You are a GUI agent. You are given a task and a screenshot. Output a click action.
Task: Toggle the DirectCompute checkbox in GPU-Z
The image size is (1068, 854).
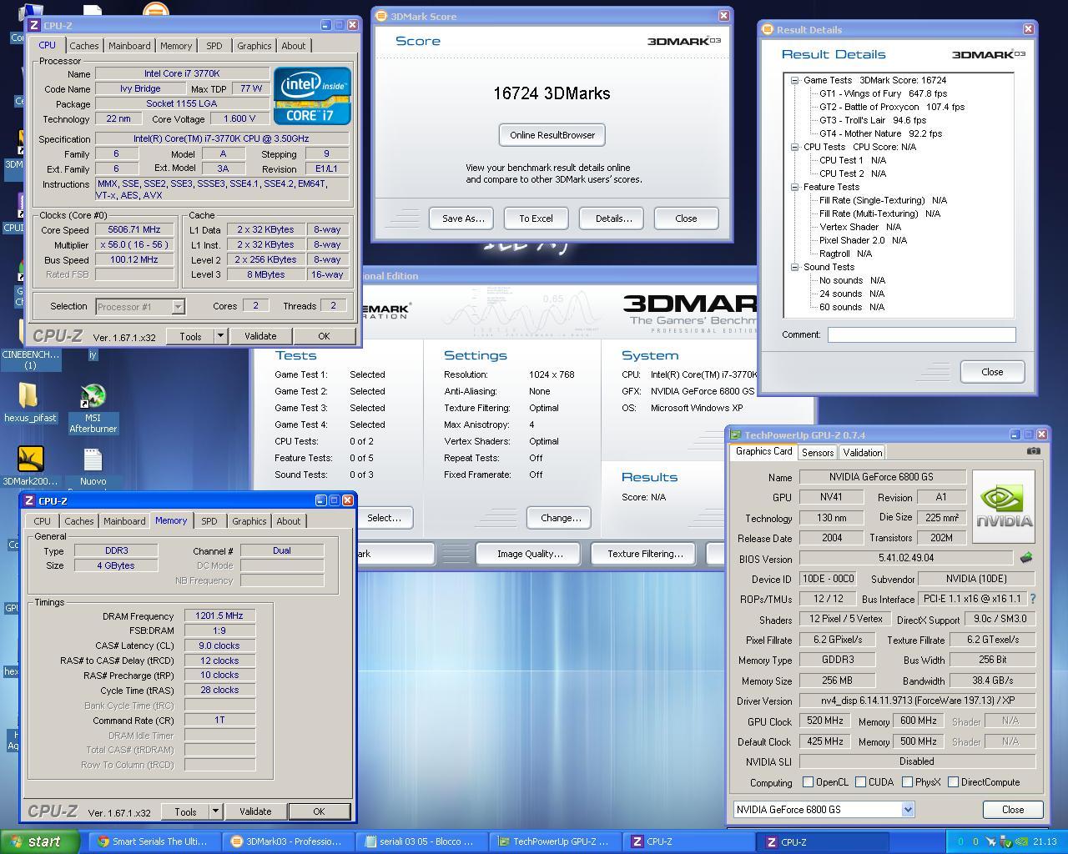tap(953, 782)
